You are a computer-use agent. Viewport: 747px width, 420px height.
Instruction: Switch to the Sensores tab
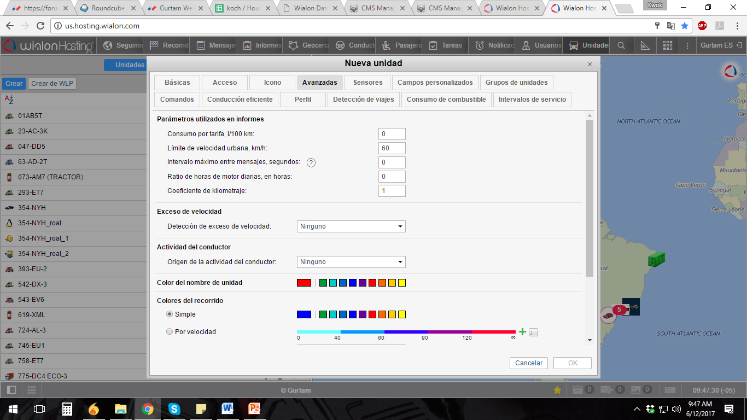367,83
